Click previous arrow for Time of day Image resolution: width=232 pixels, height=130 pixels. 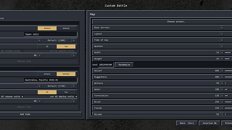tap(222, 40)
